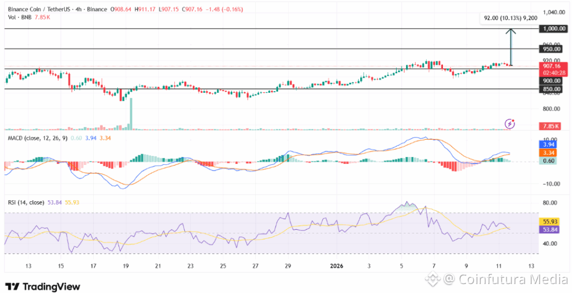Click the 1,000.00 horizontal line price label

click(x=553, y=29)
